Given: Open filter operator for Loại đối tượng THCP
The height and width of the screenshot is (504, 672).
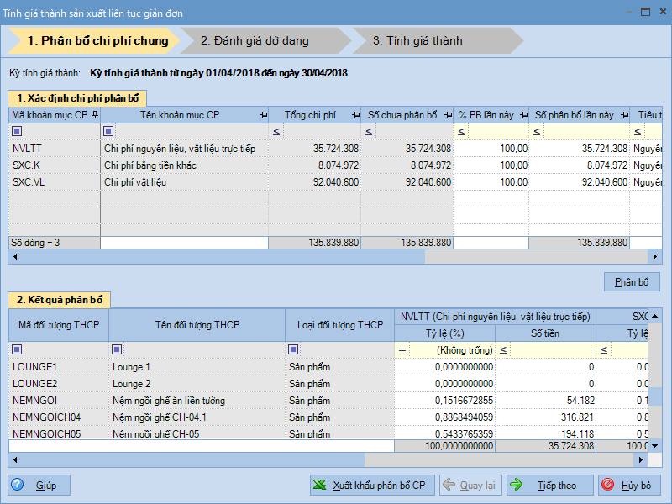Looking at the screenshot, I should coord(293,349).
